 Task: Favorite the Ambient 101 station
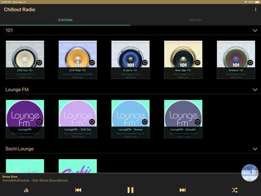click(x=250, y=62)
